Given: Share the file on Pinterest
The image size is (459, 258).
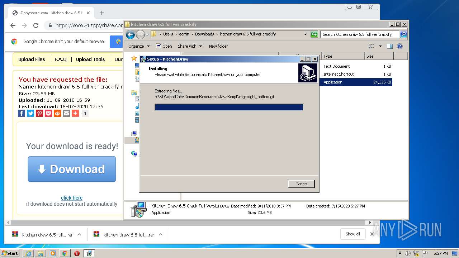Looking at the screenshot, I should (x=39, y=113).
